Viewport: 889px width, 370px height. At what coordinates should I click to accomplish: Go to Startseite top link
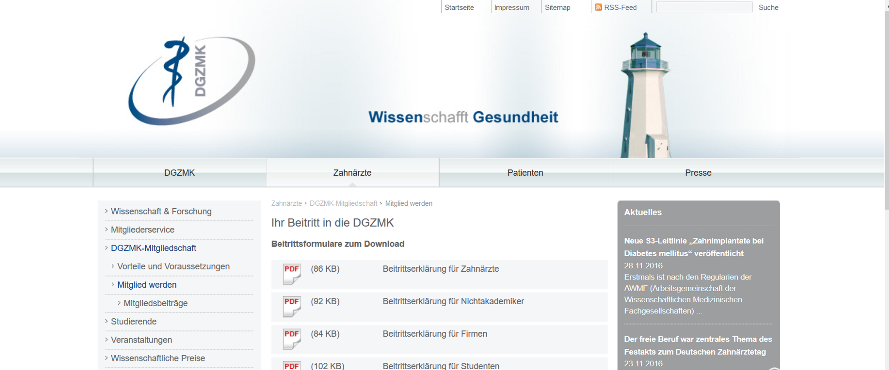[x=459, y=8]
